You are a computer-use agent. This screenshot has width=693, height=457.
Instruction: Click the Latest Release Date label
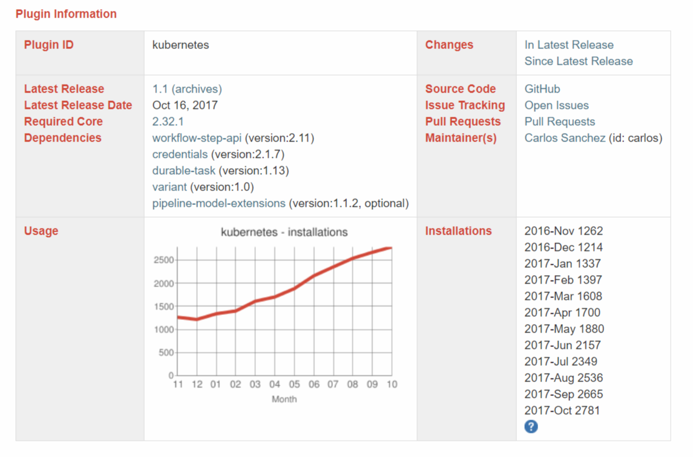(78, 106)
